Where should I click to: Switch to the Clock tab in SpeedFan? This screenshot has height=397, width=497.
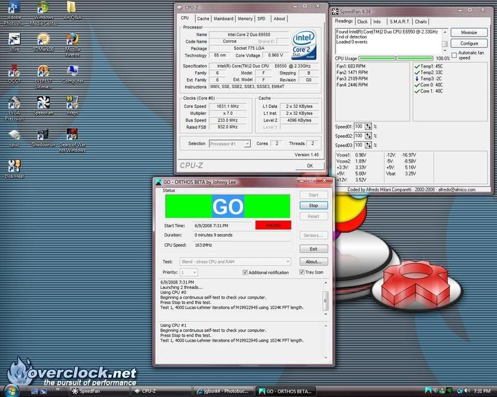pyautogui.click(x=362, y=22)
